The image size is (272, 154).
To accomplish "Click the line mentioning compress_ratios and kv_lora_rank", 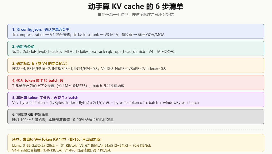I will pos(88,35).
